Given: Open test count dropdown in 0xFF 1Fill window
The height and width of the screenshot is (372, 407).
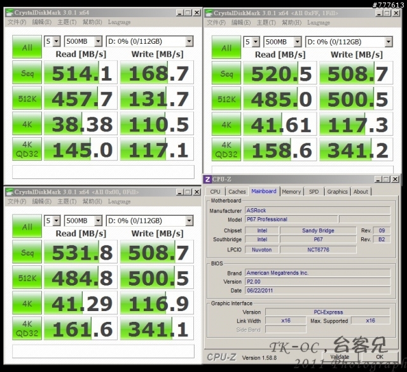Looking at the screenshot, I should coord(256,42).
